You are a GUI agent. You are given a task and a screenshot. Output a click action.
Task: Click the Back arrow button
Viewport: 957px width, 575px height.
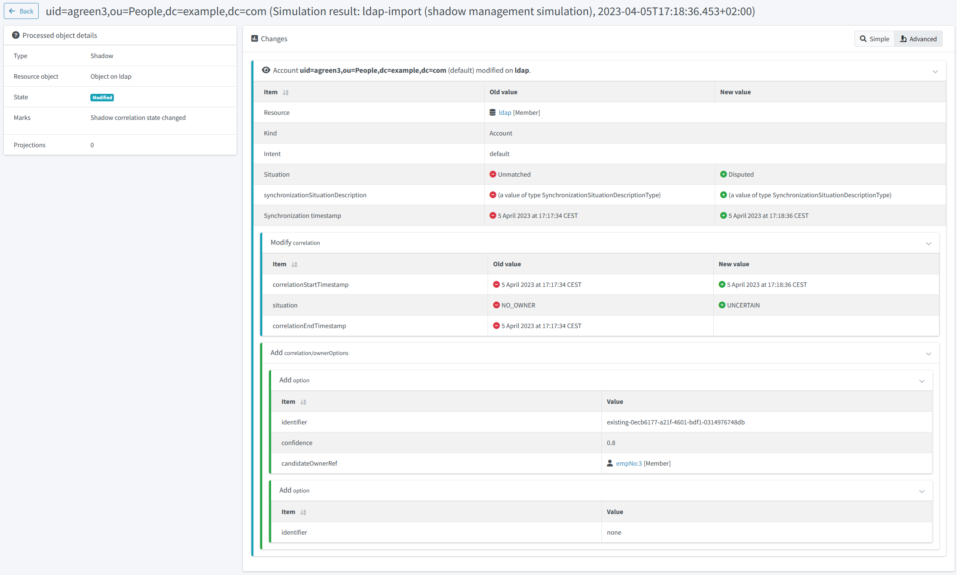(x=21, y=11)
